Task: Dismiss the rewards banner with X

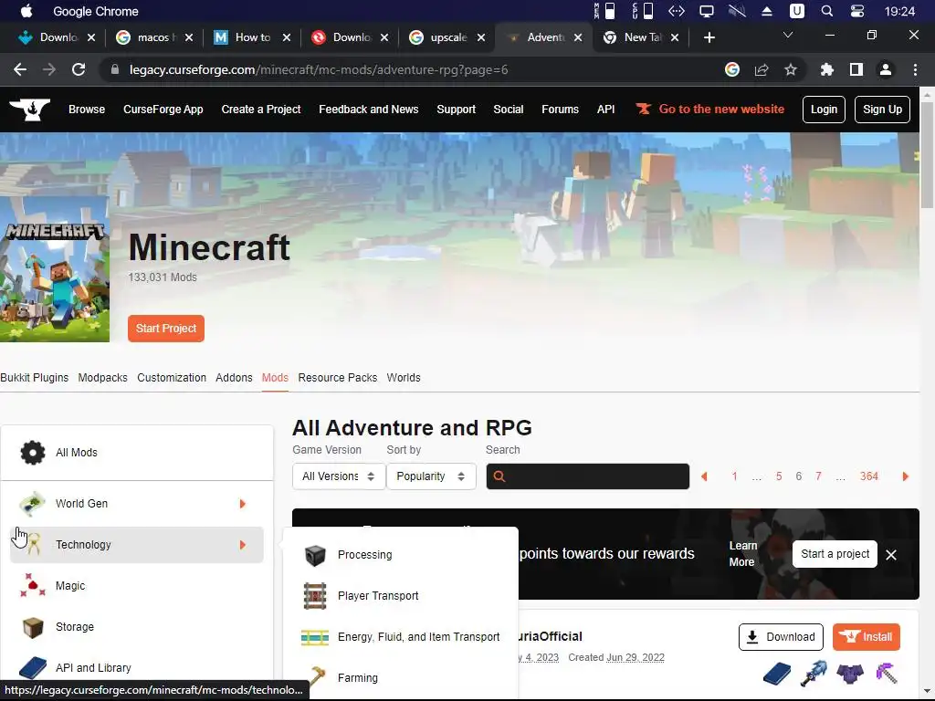Action: (x=891, y=555)
